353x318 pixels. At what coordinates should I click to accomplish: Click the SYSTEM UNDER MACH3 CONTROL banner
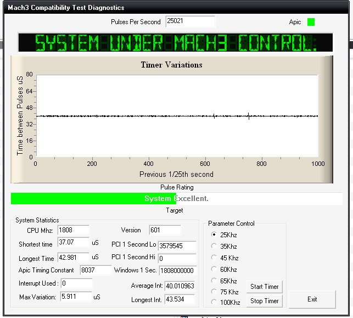(x=175, y=42)
